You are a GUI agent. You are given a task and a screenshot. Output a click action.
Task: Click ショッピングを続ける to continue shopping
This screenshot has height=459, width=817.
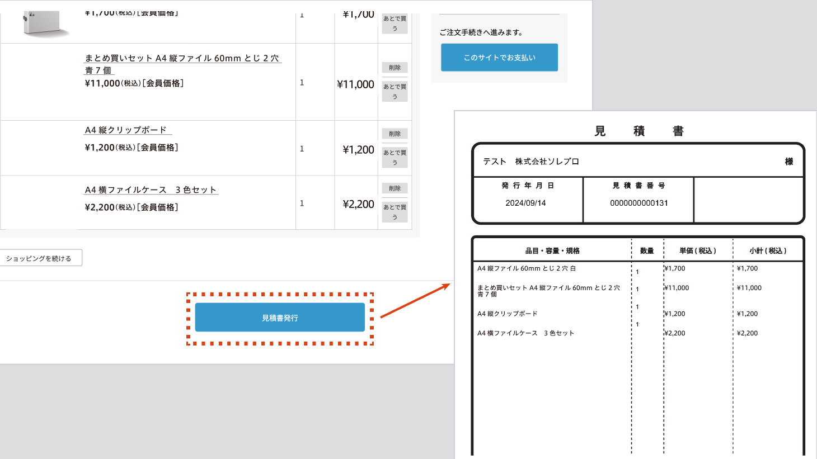tap(40, 258)
